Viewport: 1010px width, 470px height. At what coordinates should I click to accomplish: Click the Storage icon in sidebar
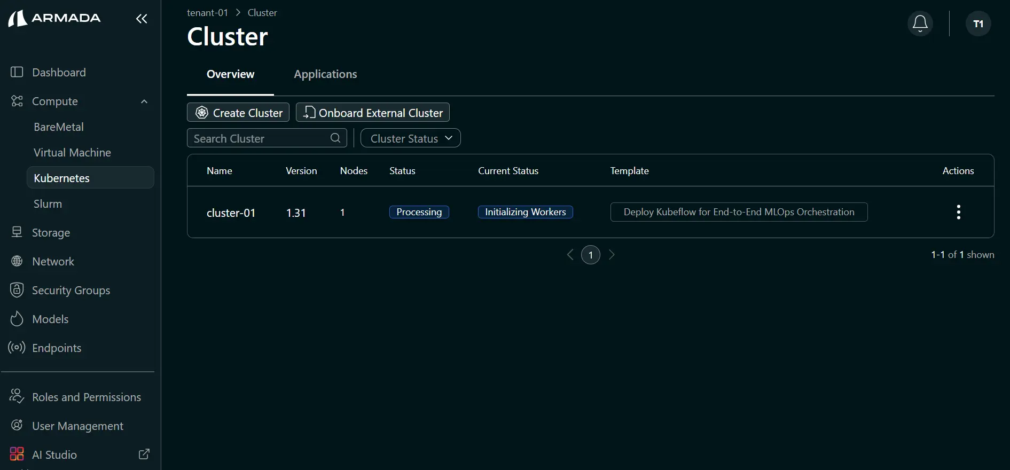(x=17, y=232)
